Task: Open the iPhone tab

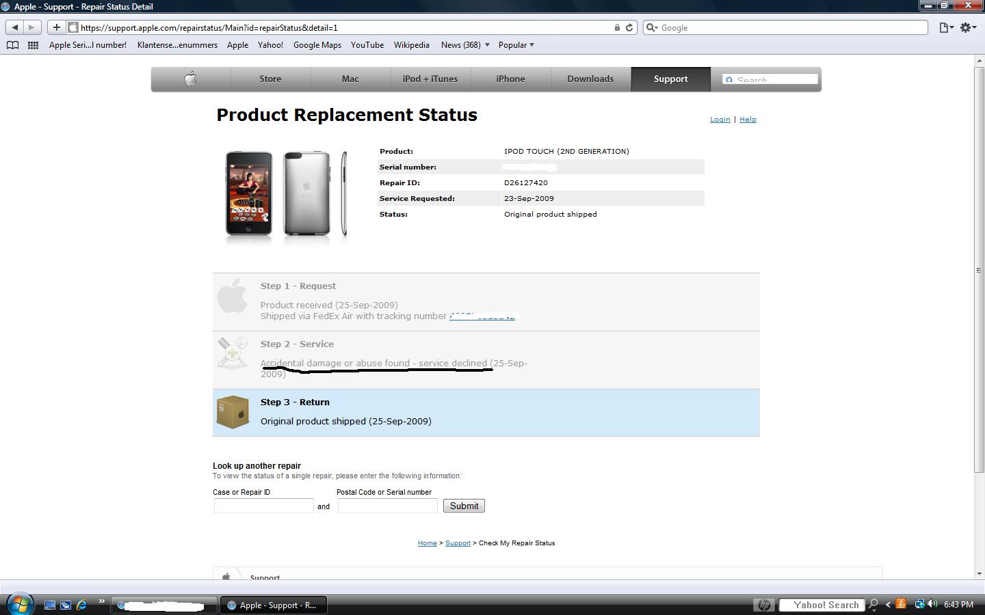Action: [x=510, y=79]
